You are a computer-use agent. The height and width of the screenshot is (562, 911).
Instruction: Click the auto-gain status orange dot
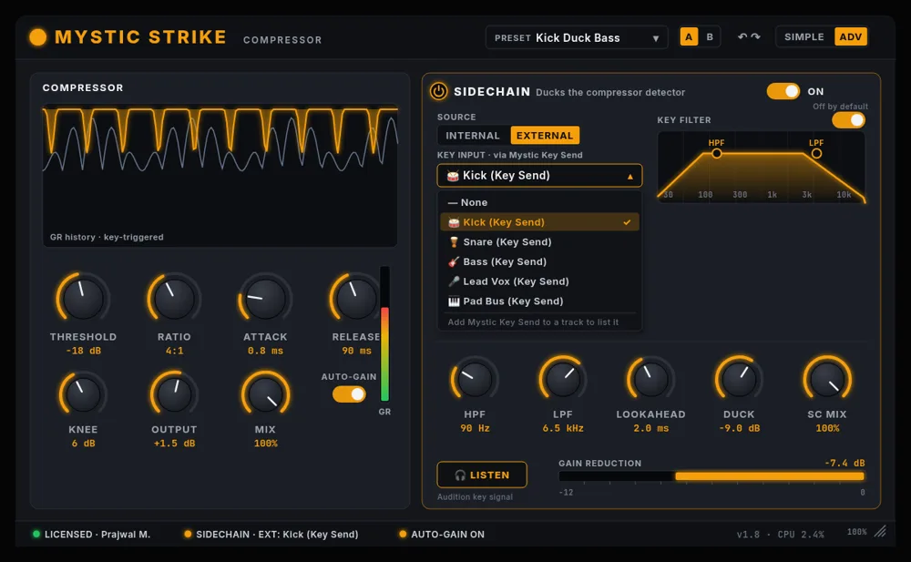[x=403, y=534]
